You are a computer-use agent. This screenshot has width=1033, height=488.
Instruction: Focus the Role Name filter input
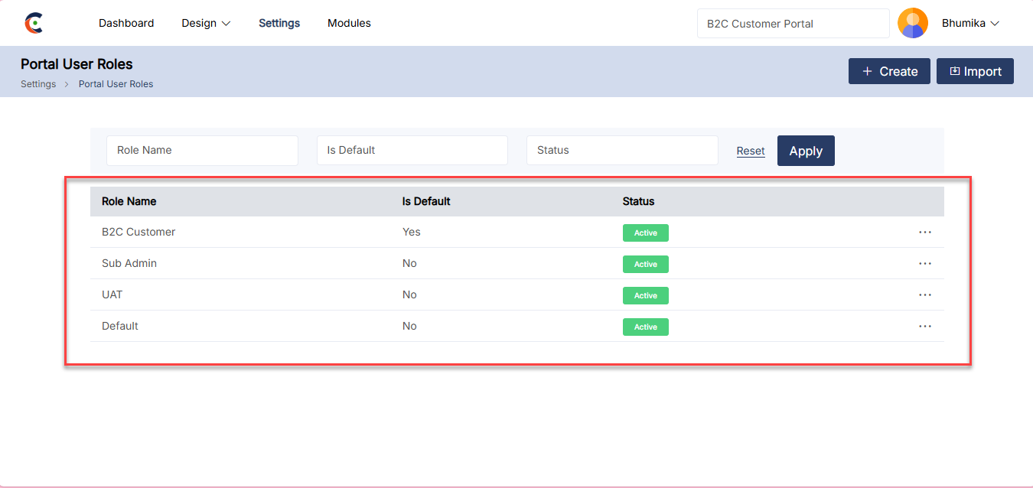click(202, 151)
